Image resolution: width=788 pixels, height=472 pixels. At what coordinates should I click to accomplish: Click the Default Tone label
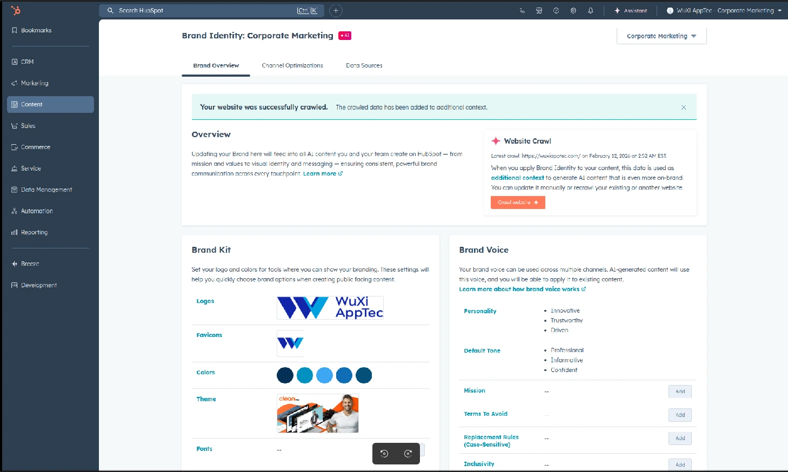click(x=482, y=350)
